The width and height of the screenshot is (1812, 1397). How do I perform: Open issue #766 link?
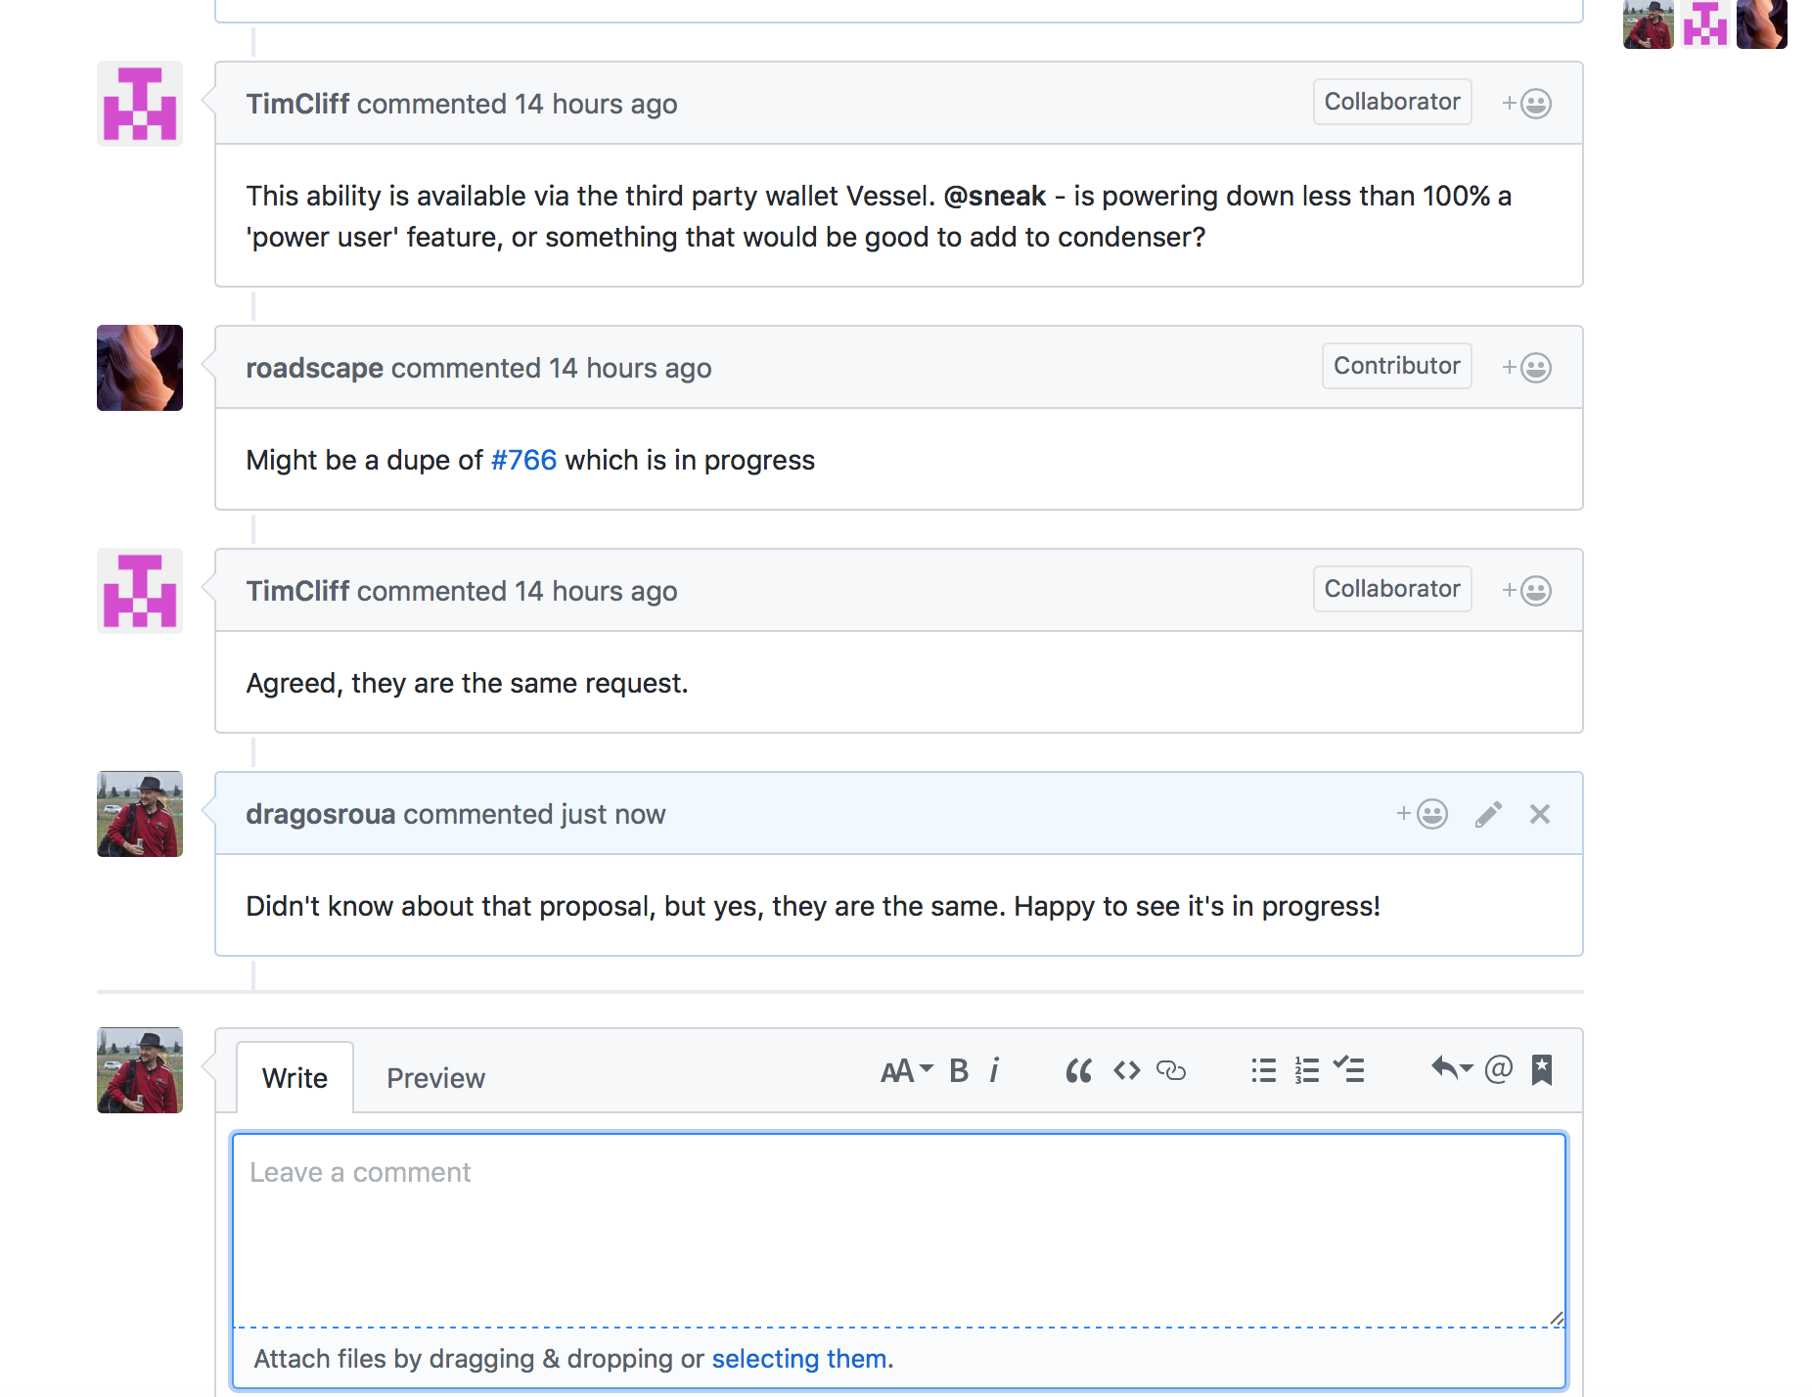pyautogui.click(x=523, y=460)
